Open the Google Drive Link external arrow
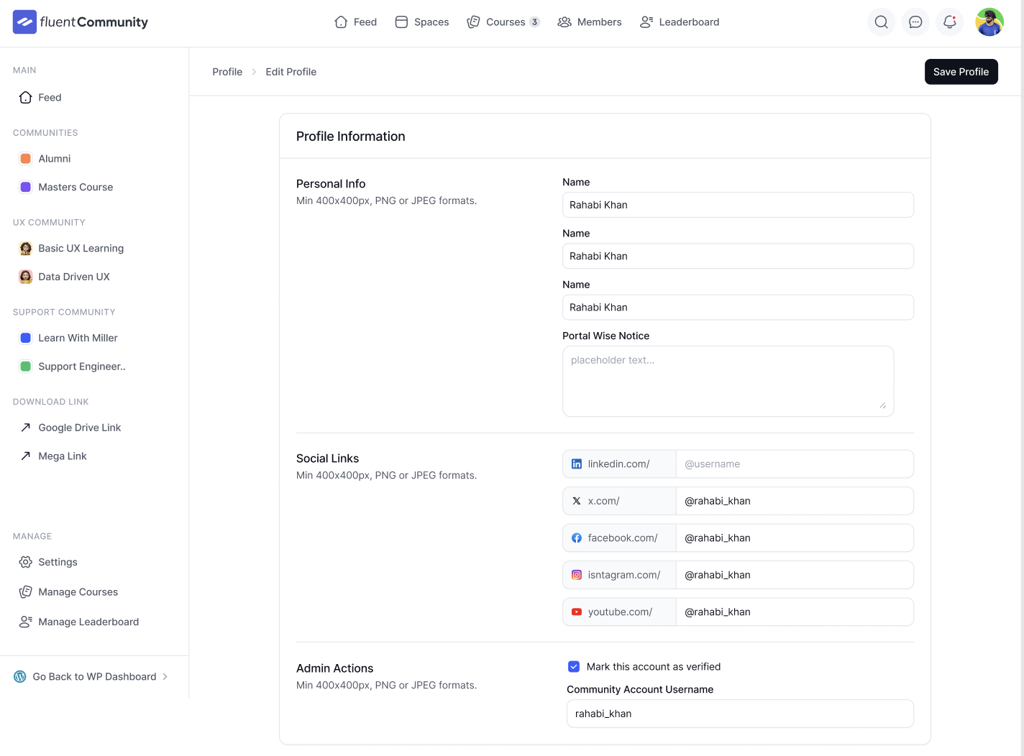The image size is (1024, 756). click(25, 427)
